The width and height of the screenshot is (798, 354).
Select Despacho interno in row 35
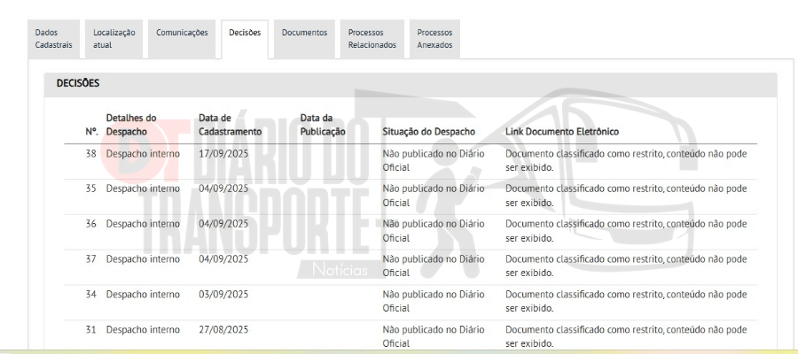(143, 189)
